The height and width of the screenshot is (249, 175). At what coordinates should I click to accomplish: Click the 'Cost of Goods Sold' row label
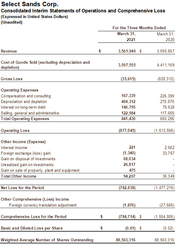[x=45, y=65]
